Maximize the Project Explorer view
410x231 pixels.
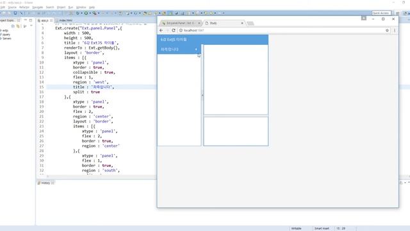pyautogui.click(x=31, y=20)
